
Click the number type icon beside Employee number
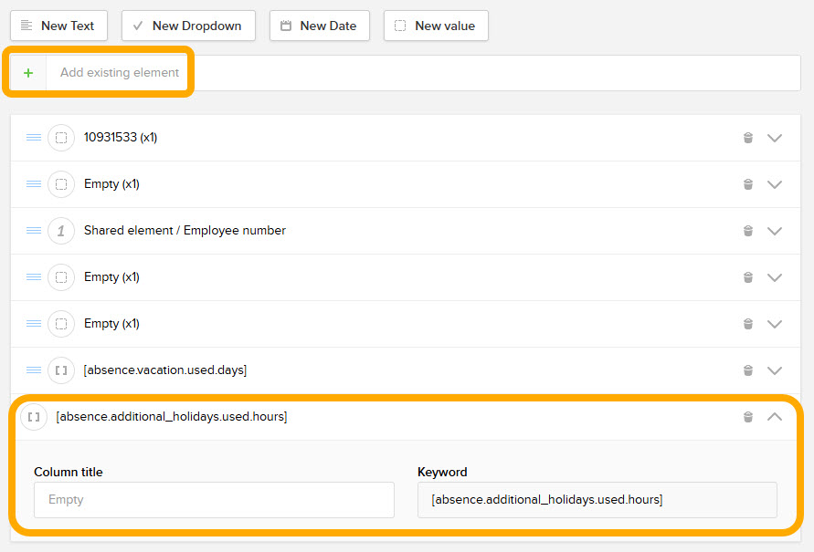(x=61, y=231)
